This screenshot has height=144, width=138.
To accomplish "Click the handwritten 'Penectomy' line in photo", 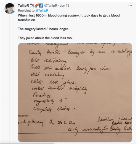I will [43, 95].
